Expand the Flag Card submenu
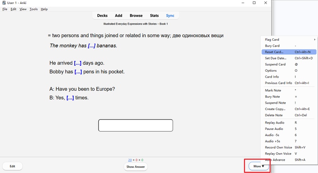 coord(289,40)
